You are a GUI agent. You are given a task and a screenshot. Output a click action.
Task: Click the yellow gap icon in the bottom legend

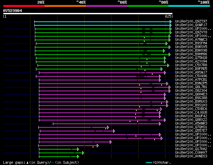tap(27, 162)
